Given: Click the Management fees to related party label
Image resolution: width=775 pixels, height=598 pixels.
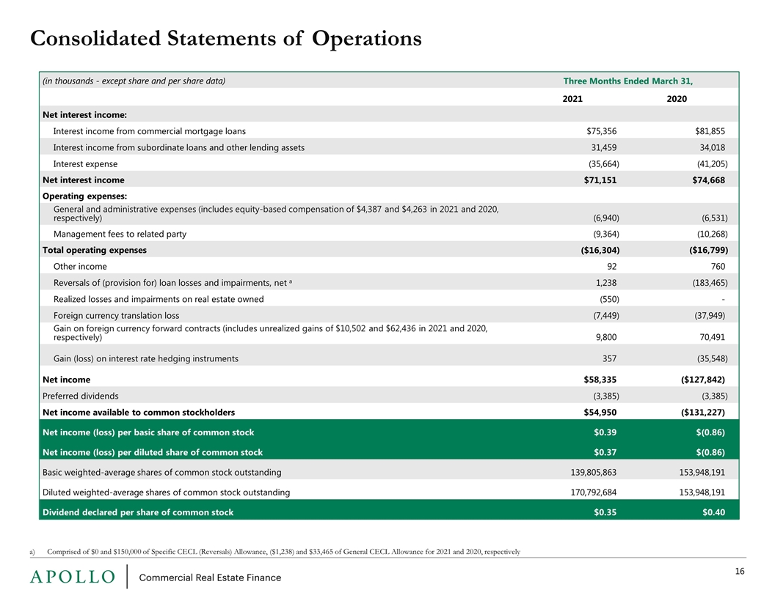Looking at the screenshot, I should point(120,234).
